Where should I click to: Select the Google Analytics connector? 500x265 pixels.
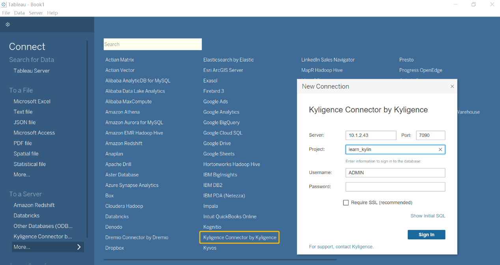(221, 112)
